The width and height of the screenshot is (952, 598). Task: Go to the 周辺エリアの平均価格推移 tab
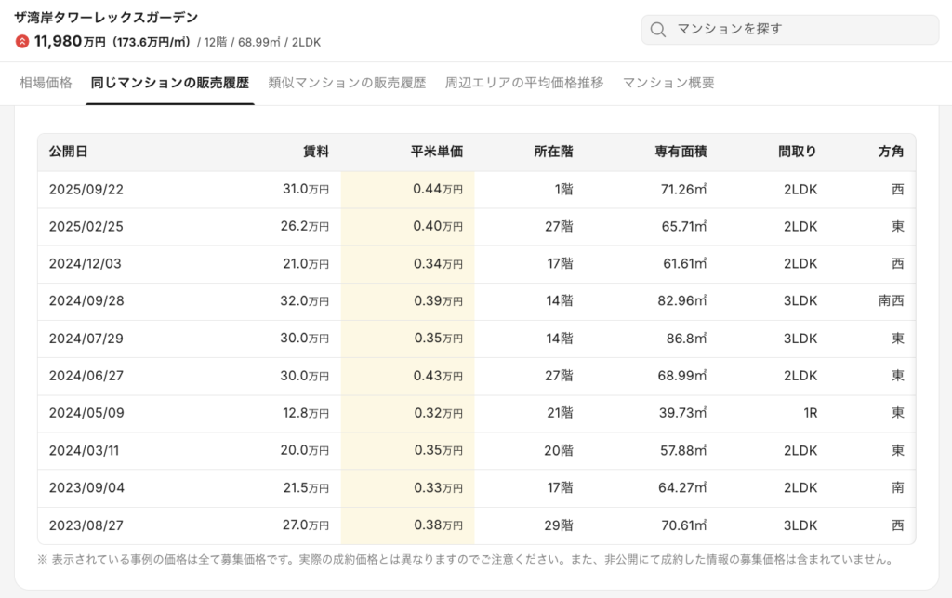tap(524, 83)
